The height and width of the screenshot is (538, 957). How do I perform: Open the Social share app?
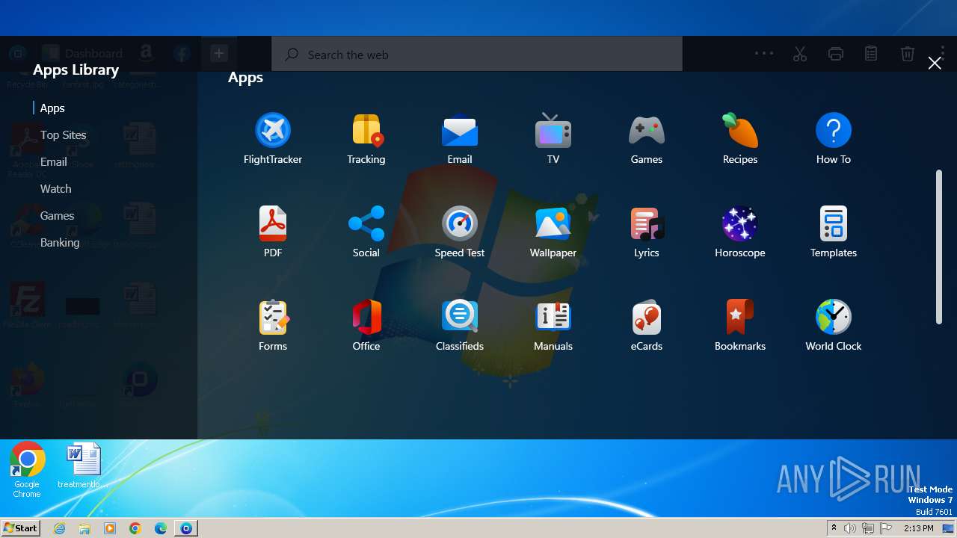[366, 232]
